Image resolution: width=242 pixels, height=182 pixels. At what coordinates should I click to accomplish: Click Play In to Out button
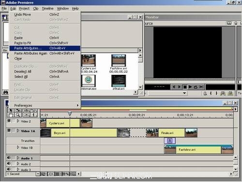(x=201, y=87)
